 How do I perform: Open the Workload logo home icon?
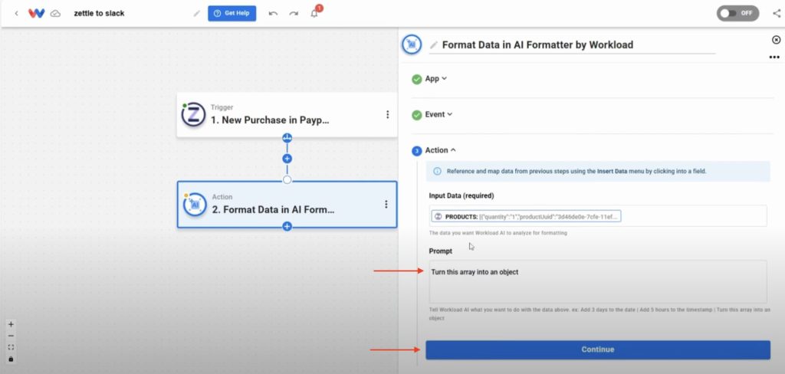point(37,14)
